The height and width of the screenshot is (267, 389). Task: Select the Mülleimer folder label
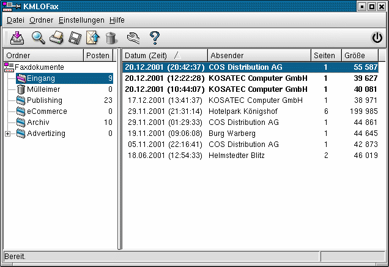coord(43,89)
